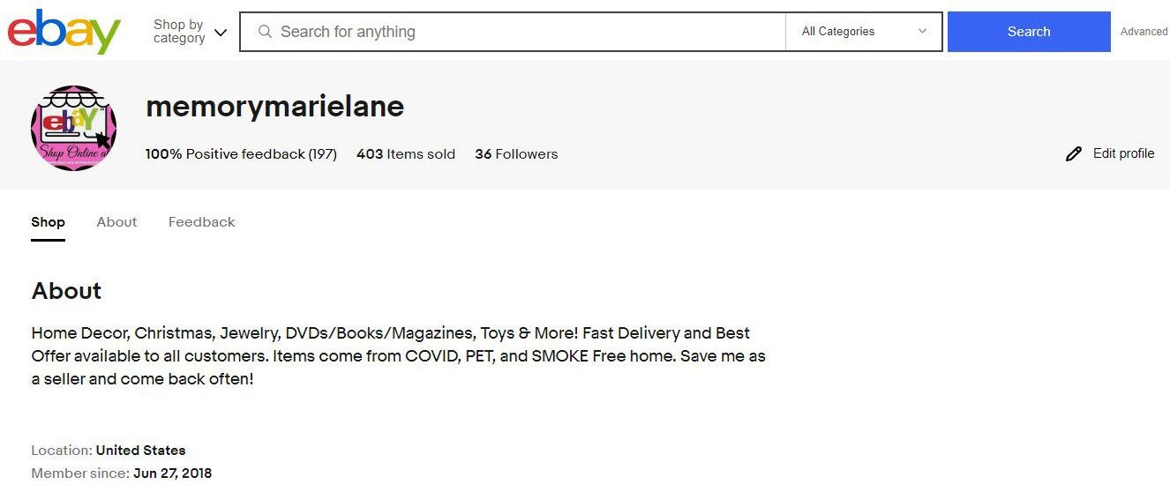This screenshot has width=1170, height=492.
Task: Click the Location United States text
Action: pos(109,451)
